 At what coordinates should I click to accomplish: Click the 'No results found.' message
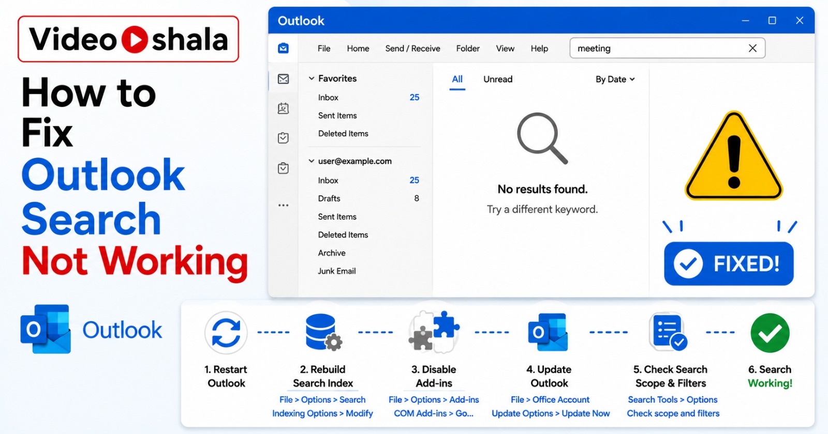[542, 189]
